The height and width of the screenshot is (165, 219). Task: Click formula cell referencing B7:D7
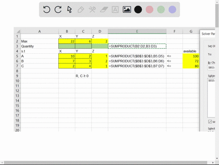click(x=137, y=66)
